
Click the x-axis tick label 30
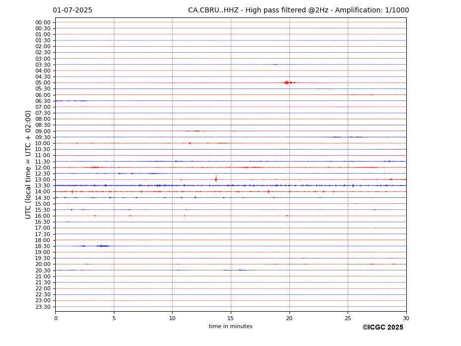[x=406, y=318]
